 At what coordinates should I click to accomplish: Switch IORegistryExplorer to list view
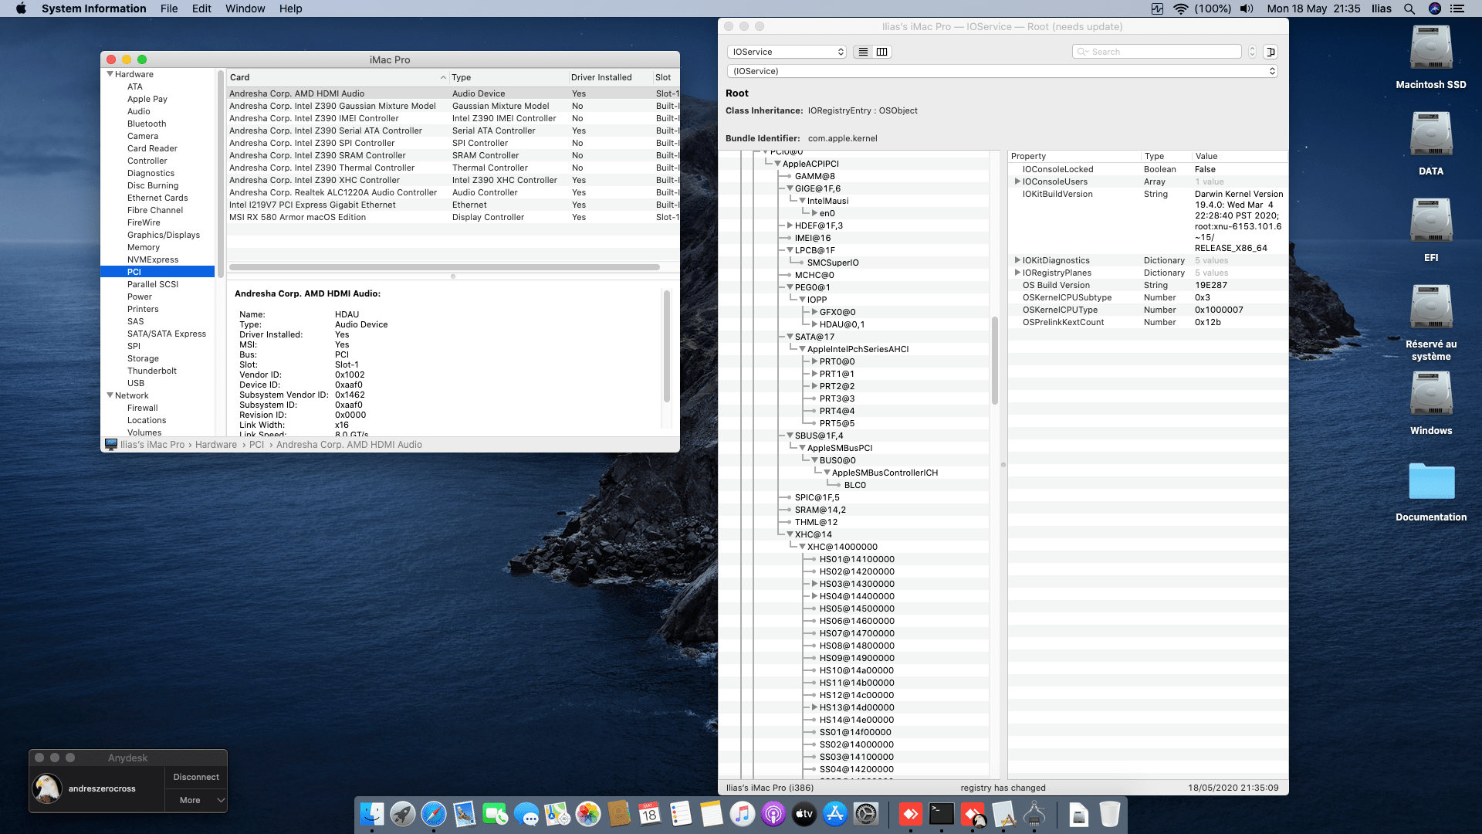[x=864, y=52]
